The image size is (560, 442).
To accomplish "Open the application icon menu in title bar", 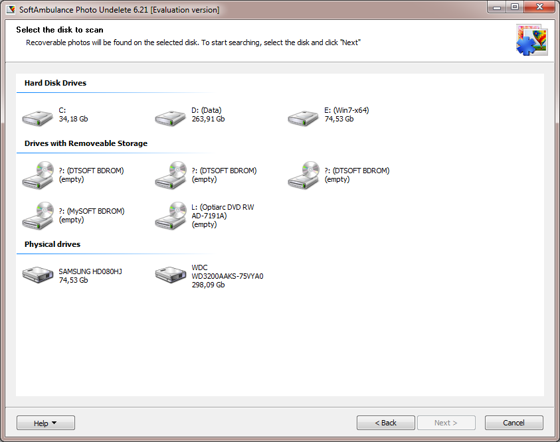I will (11, 10).
